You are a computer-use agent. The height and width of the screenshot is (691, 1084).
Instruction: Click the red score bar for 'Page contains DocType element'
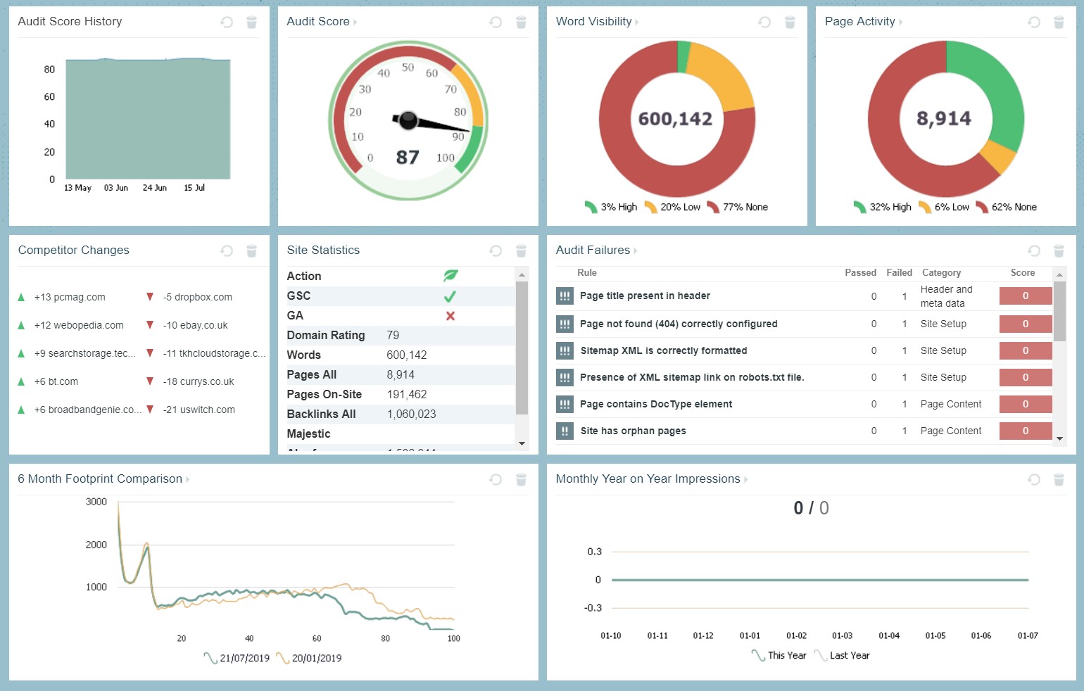1026,404
